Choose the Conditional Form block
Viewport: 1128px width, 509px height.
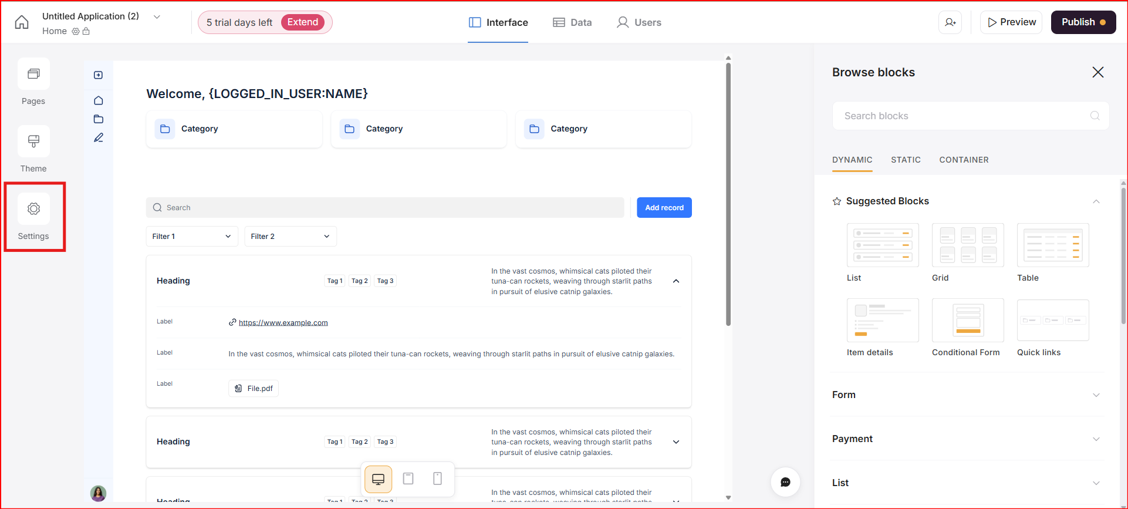(x=968, y=320)
